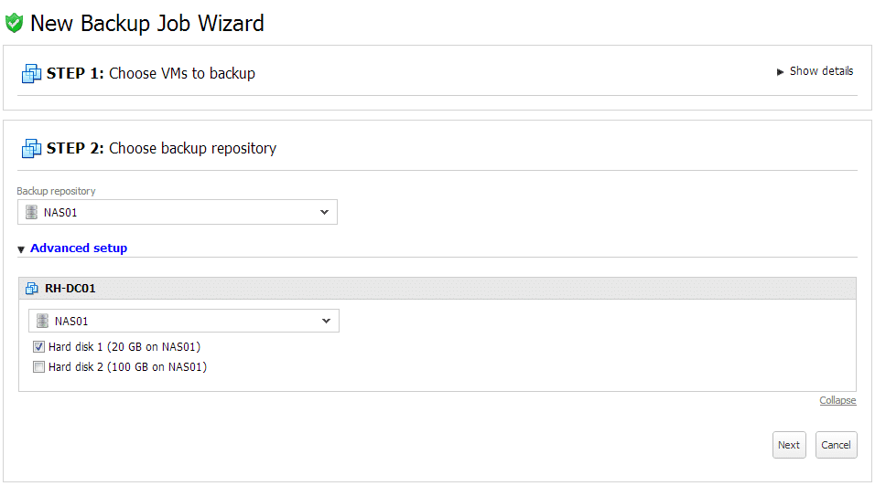This screenshot has height=486, width=875.
Task: Collapse the Advanced setup triangle
Action: click(21, 249)
